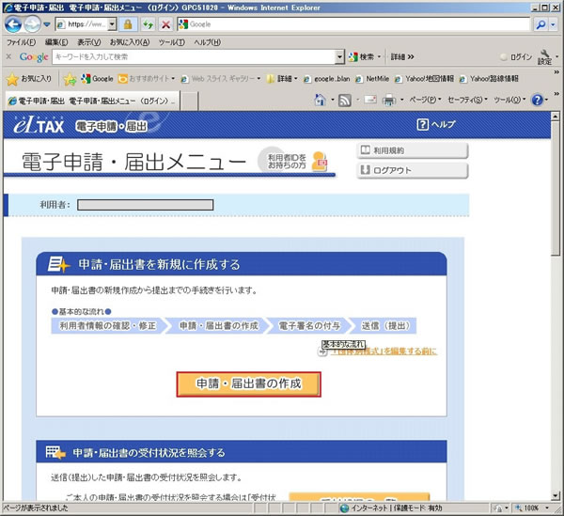564x516 pixels.
Task: Click the new document icon in 新規に作成する header
Action: 58,264
